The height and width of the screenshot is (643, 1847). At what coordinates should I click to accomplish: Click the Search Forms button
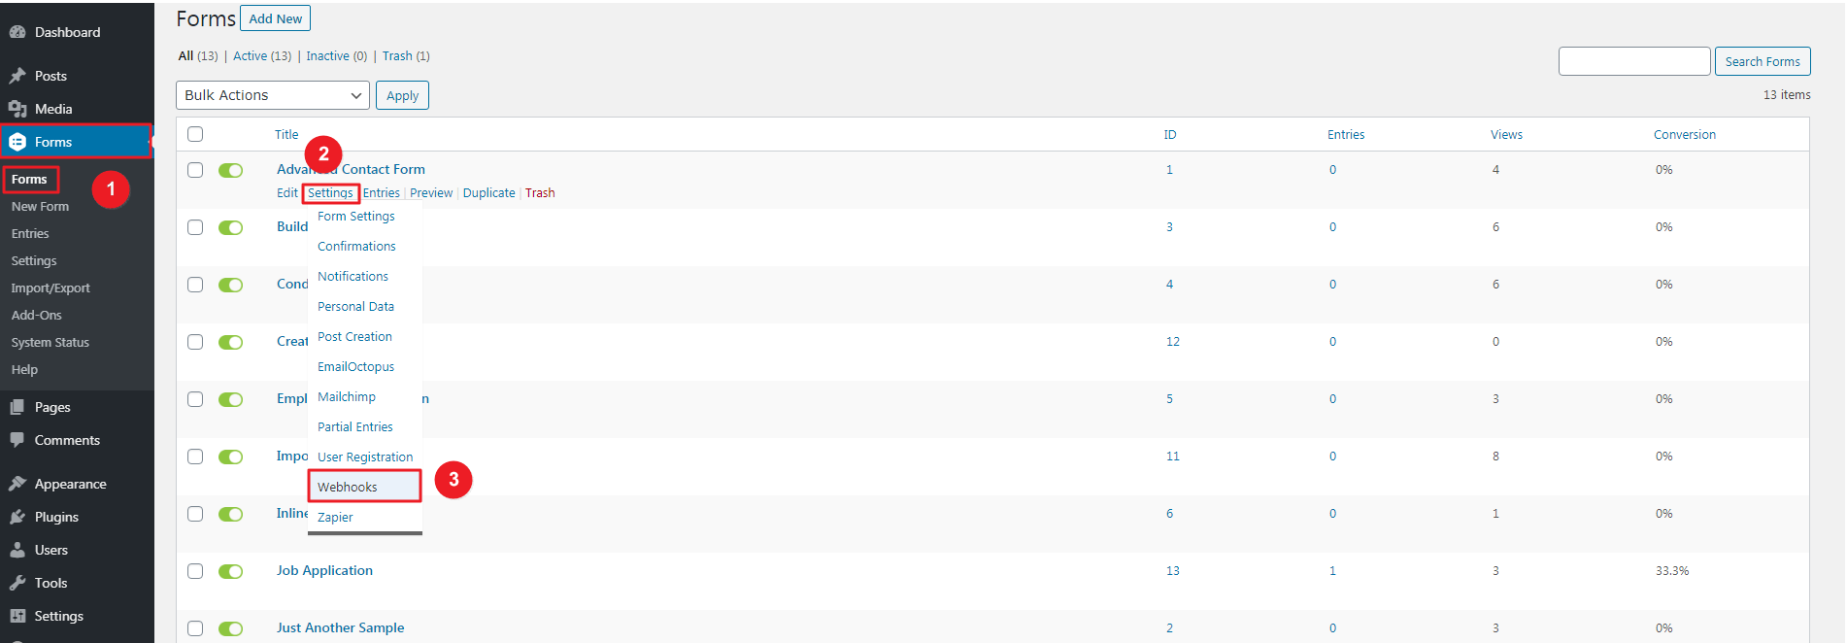click(1762, 61)
